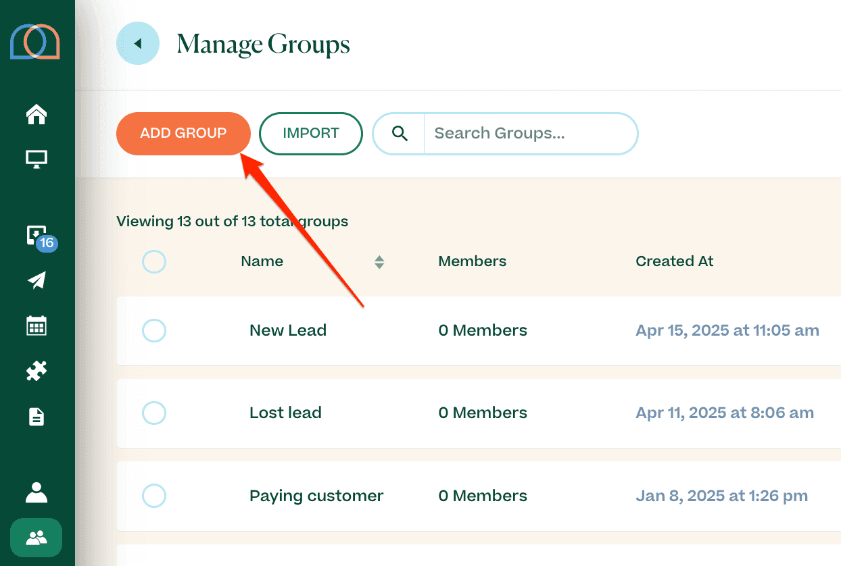Open the Paying customer group
Screen dimensions: 841x566
coord(316,496)
